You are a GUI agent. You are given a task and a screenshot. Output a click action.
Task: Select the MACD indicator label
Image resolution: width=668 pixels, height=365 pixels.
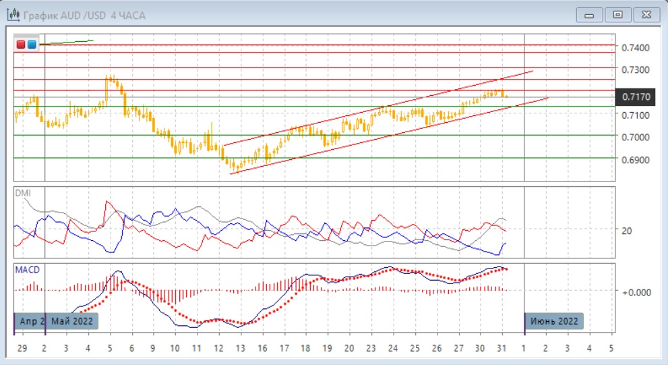28,270
